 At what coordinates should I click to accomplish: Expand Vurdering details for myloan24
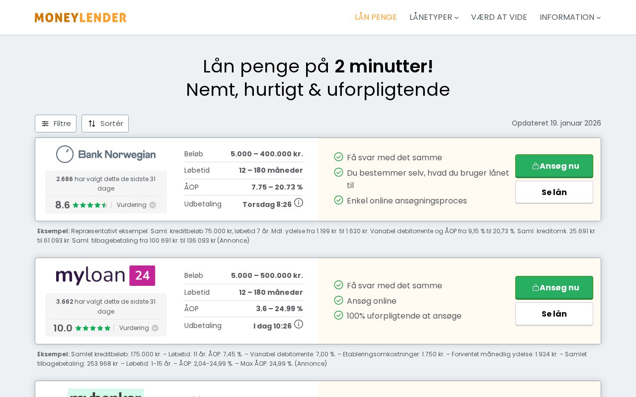point(139,328)
